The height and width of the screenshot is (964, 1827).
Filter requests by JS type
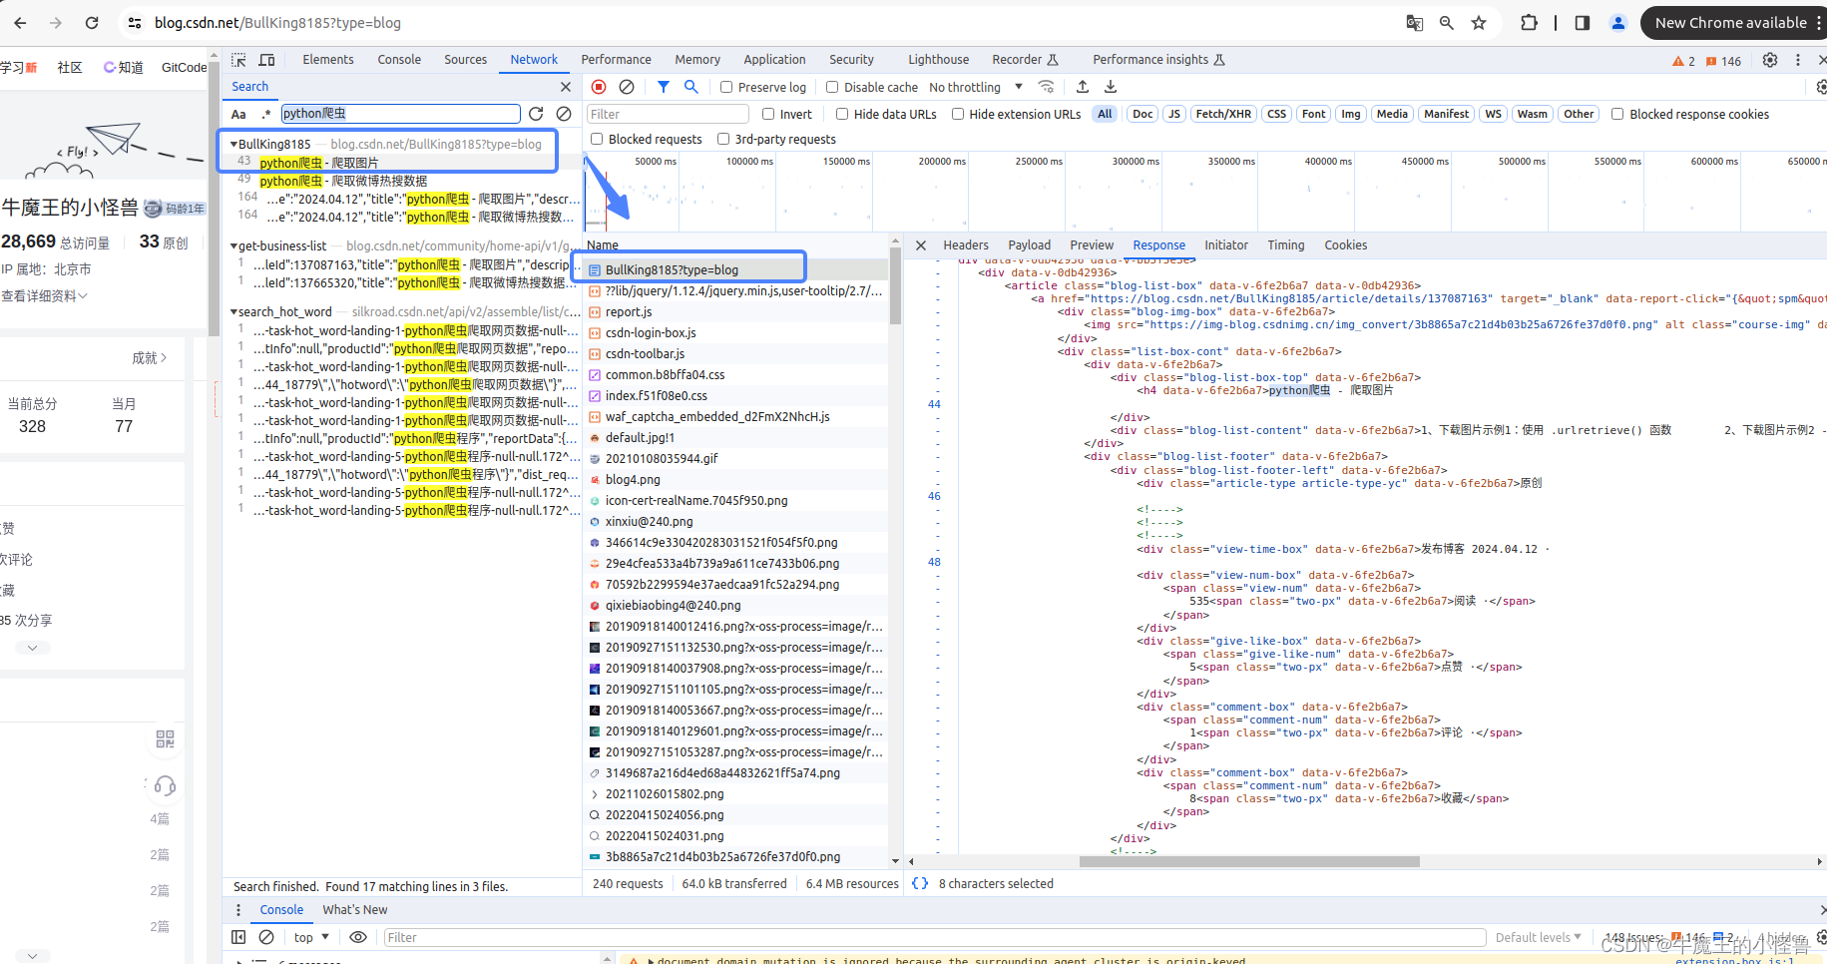coord(1174,114)
